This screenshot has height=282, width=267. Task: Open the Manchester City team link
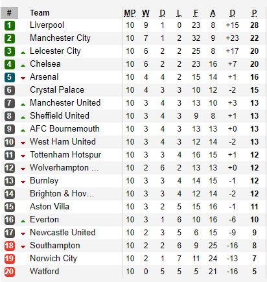coord(60,38)
